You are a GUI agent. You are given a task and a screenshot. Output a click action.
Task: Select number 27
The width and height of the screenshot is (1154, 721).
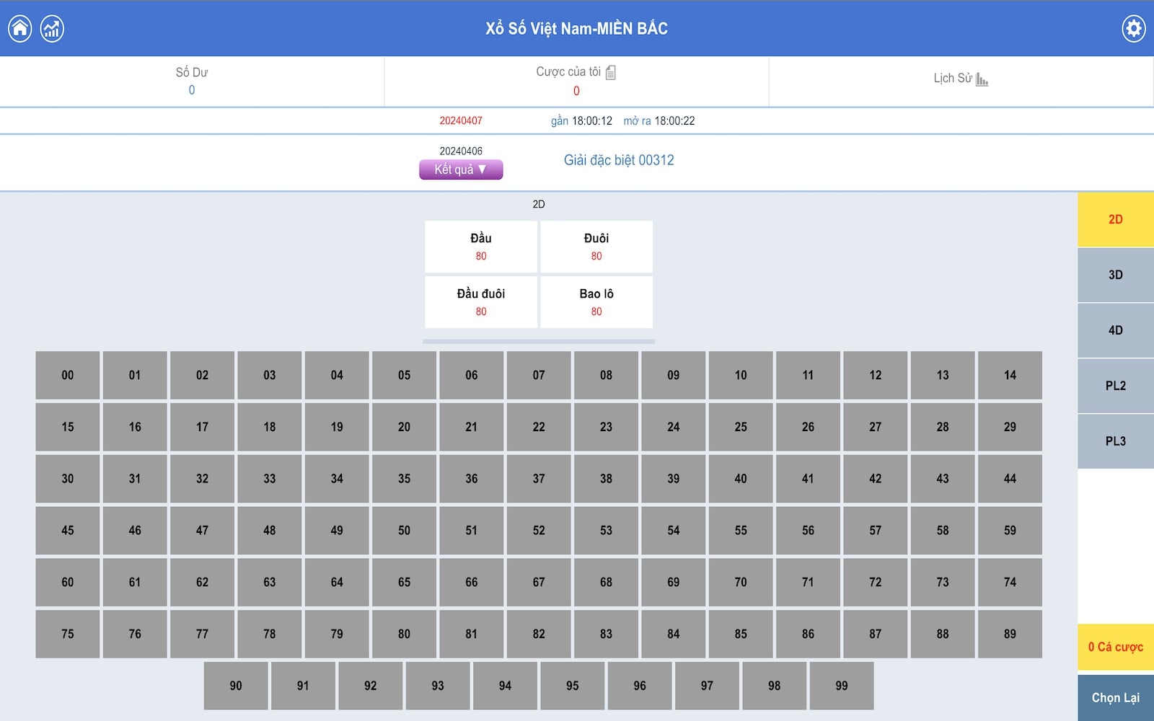[x=876, y=427]
